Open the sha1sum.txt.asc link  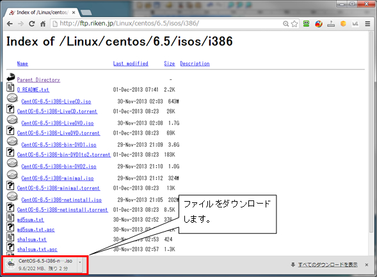37,250
